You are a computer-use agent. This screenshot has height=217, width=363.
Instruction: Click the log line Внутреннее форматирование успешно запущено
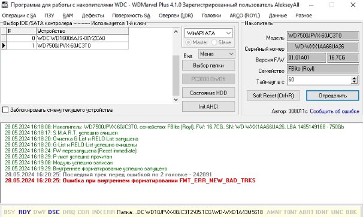pyautogui.click(x=86, y=169)
